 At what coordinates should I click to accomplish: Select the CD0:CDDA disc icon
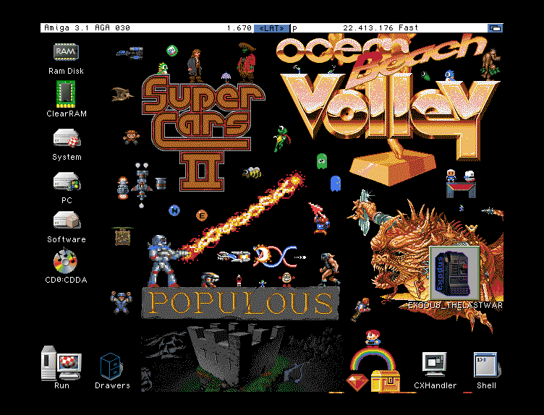pos(65,261)
